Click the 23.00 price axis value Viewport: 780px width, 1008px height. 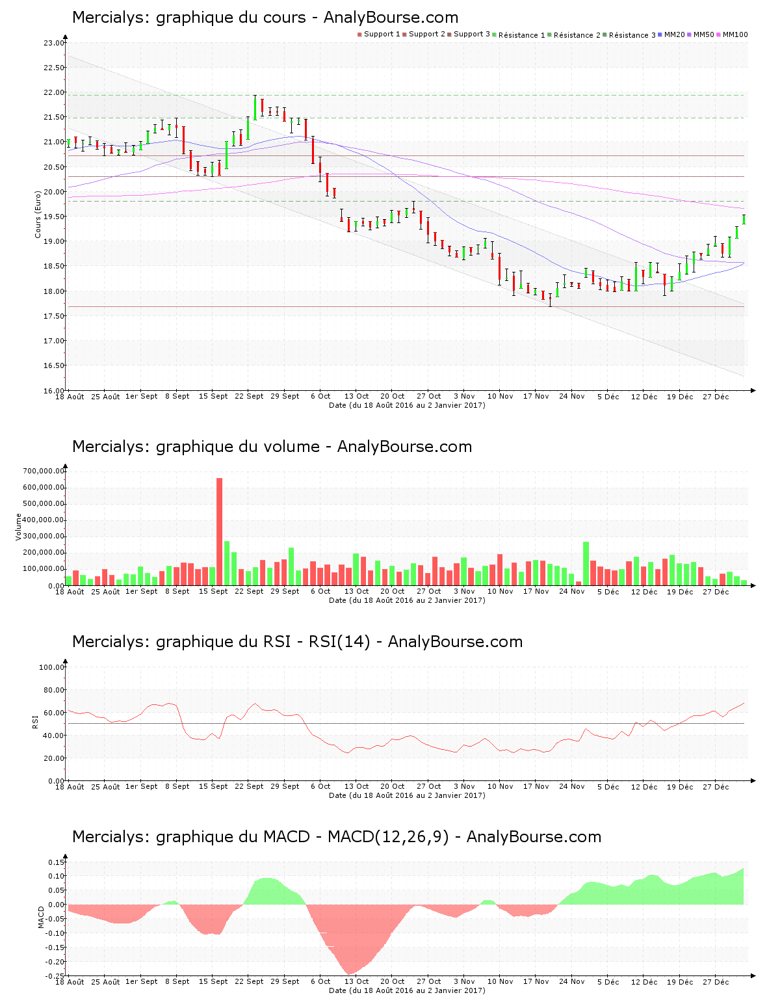coord(54,43)
